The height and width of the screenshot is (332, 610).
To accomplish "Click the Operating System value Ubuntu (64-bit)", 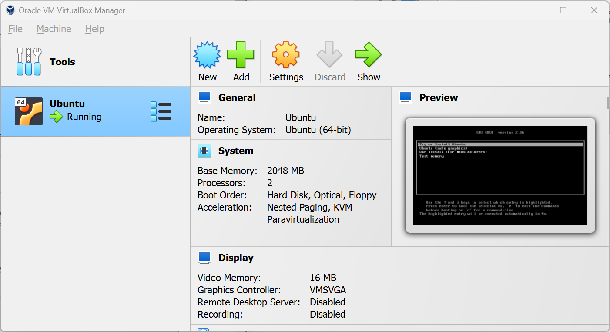I will [318, 130].
